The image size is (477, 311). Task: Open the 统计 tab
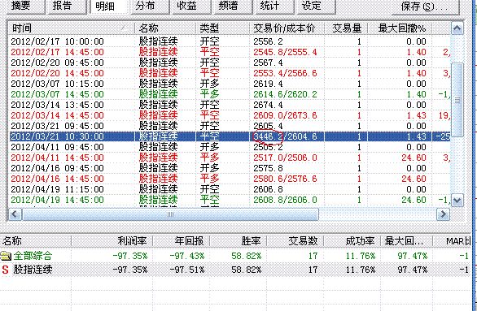tap(274, 6)
